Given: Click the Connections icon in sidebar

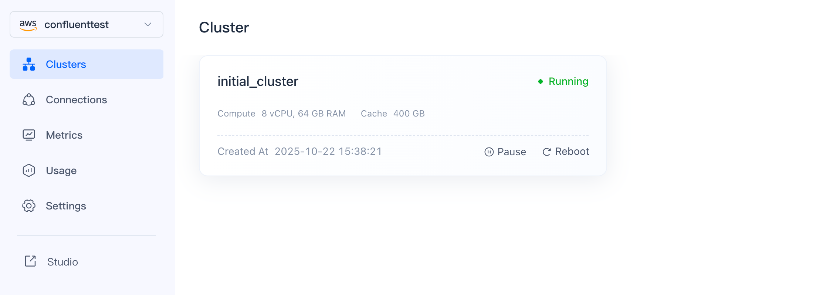Looking at the screenshot, I should (x=29, y=100).
